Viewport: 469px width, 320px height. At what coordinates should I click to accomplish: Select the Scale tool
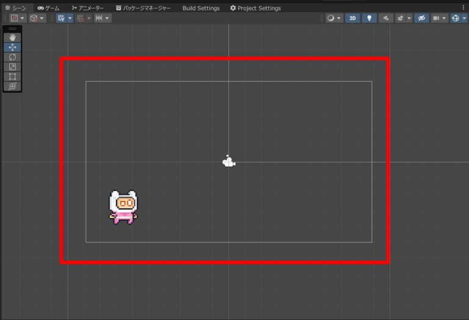click(12, 67)
